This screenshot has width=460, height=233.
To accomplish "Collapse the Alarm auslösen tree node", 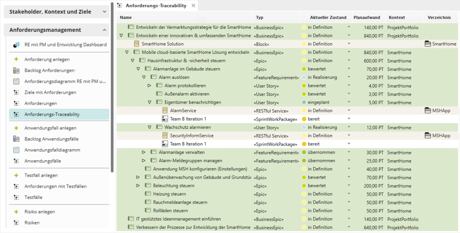I will tap(144, 77).
